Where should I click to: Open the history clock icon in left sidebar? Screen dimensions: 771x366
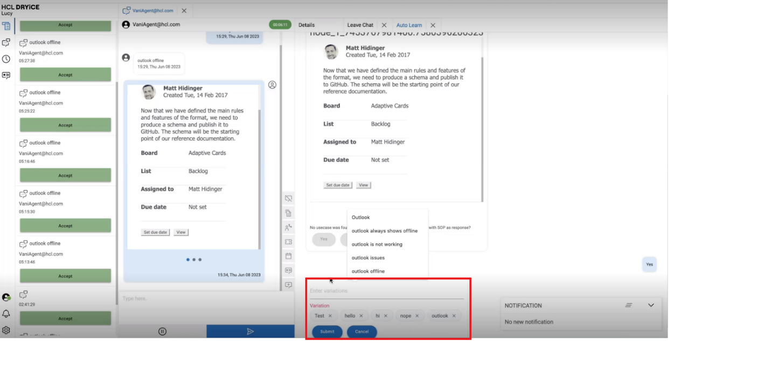coord(6,59)
